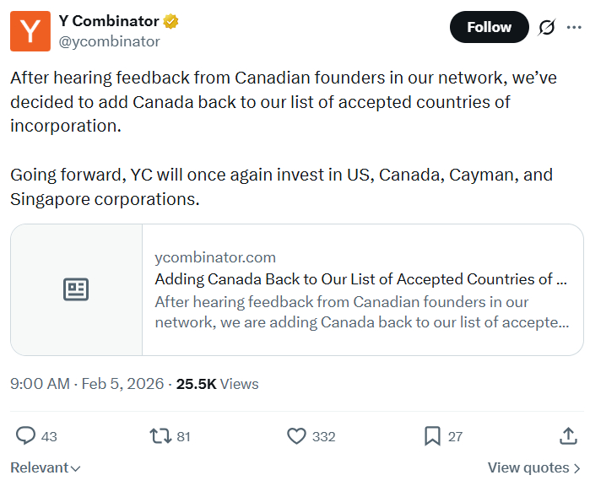Click the reply speech bubble icon
This screenshot has height=486, width=590.
click(26, 435)
